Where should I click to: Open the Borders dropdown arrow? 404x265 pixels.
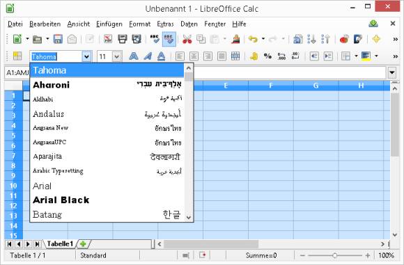(x=356, y=56)
